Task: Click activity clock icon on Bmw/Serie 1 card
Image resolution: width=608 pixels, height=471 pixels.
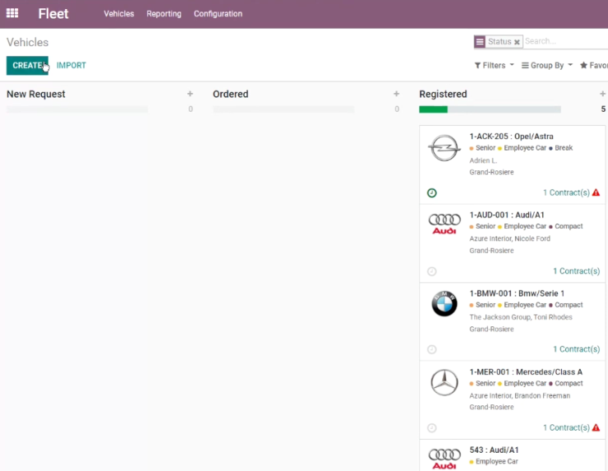Action: tap(431, 349)
